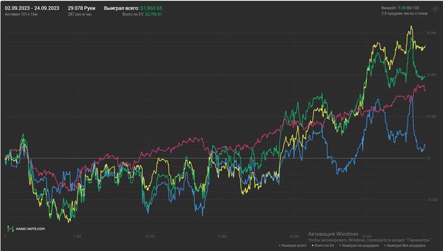This screenshot has width=443, height=251.
Task: Click the "$2,000" y-axis label
Action: (432, 75)
